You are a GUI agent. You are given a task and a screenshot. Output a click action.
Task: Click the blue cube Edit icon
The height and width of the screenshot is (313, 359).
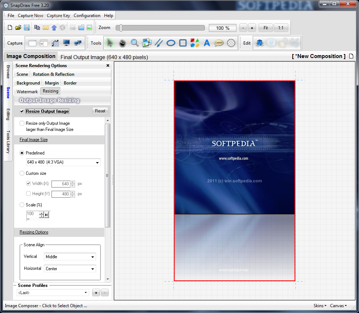(259, 43)
